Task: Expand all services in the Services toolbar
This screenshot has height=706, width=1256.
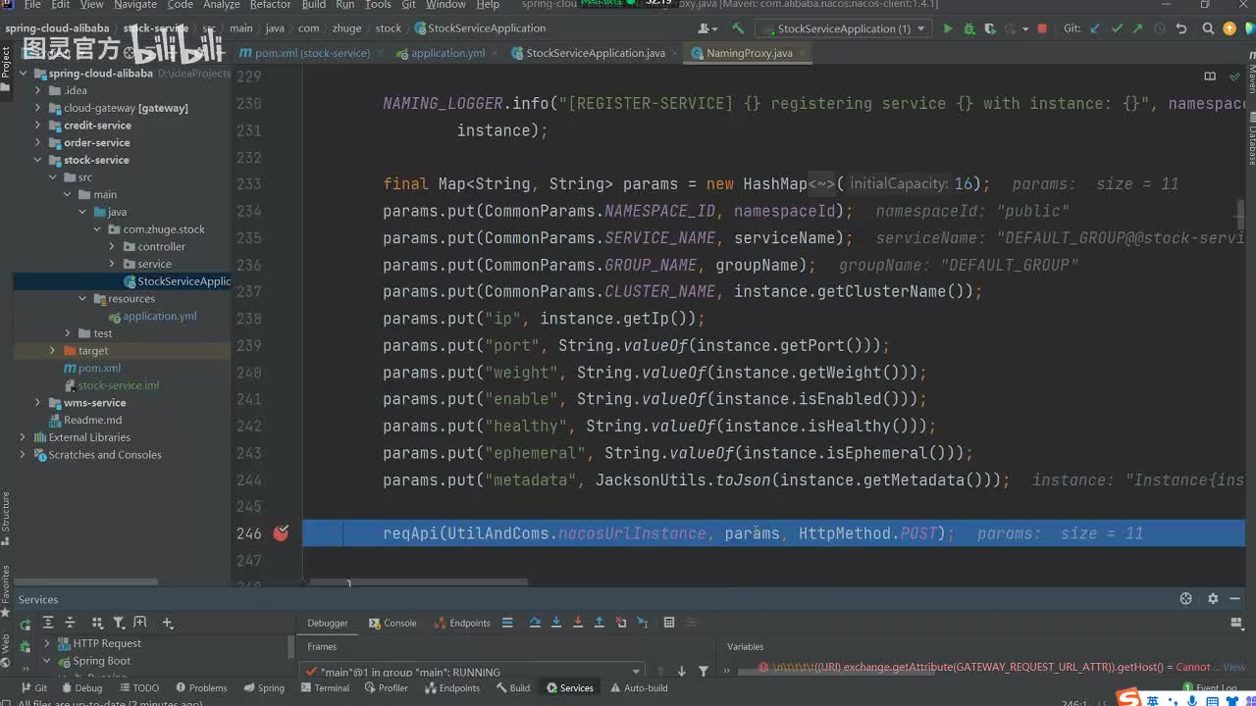Action: pyautogui.click(x=47, y=623)
